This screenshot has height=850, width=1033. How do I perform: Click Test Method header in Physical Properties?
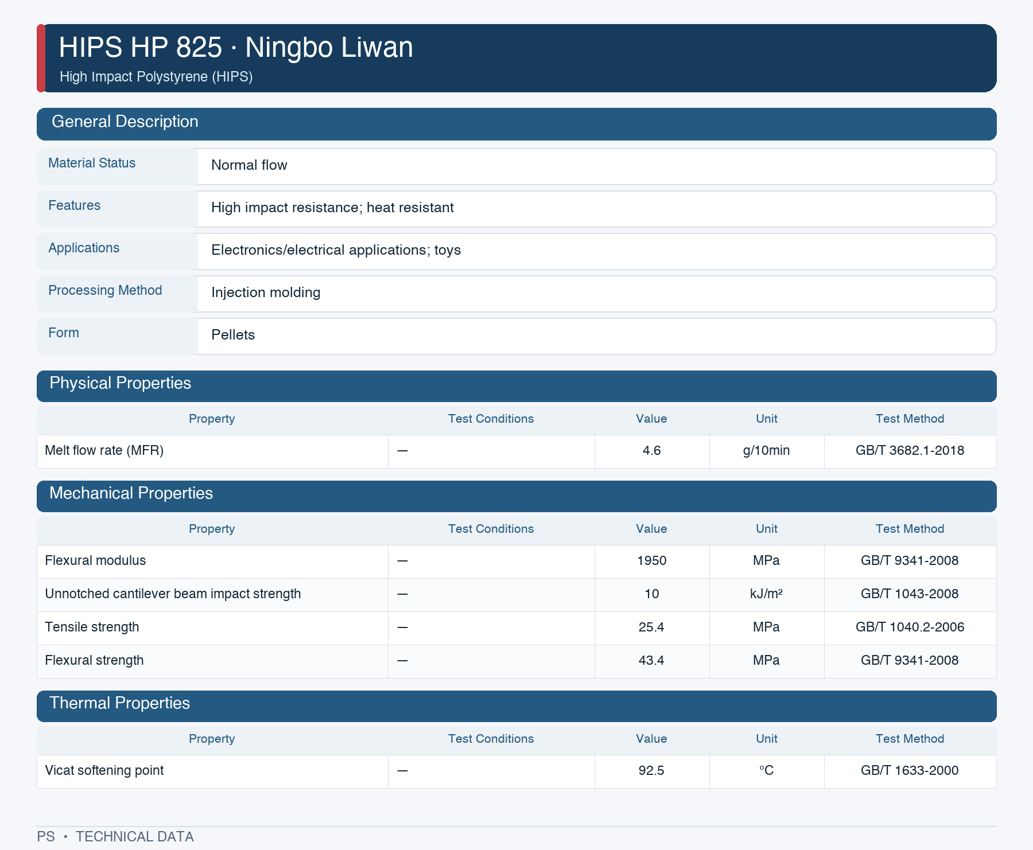coord(910,419)
